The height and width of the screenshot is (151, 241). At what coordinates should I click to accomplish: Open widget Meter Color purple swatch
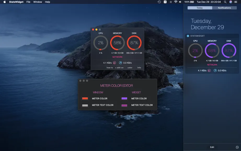(x=124, y=99)
